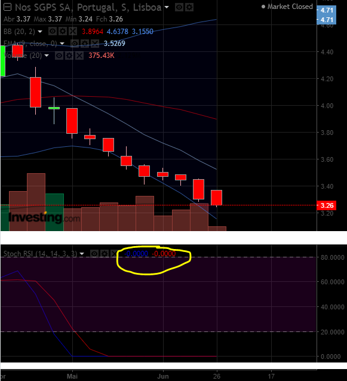Toggle Stoch RSI visibility eye icon

coord(94,254)
